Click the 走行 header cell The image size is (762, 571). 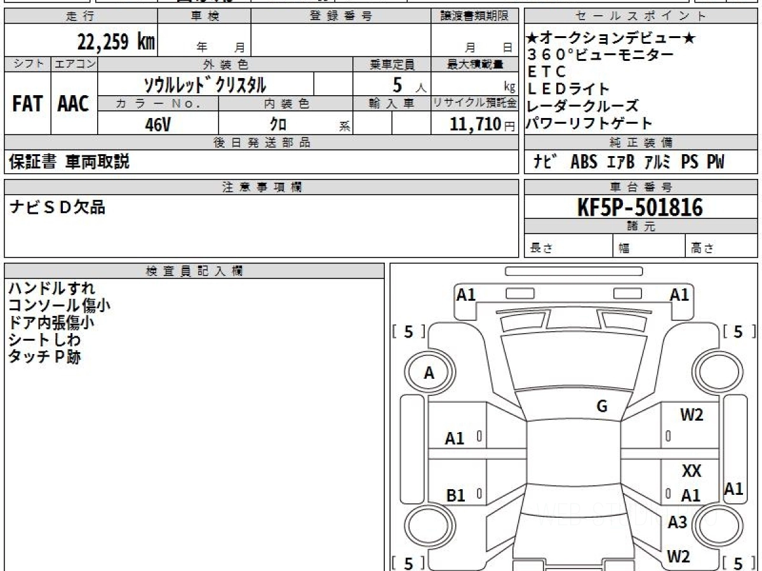click(x=81, y=16)
